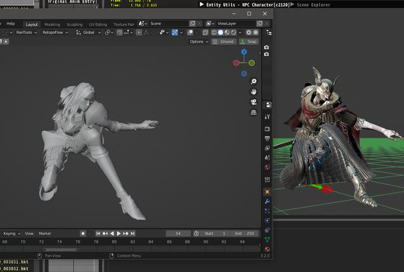Toggle the Snap button in viewport header
The width and height of the screenshot is (404, 272).
coord(248,42)
